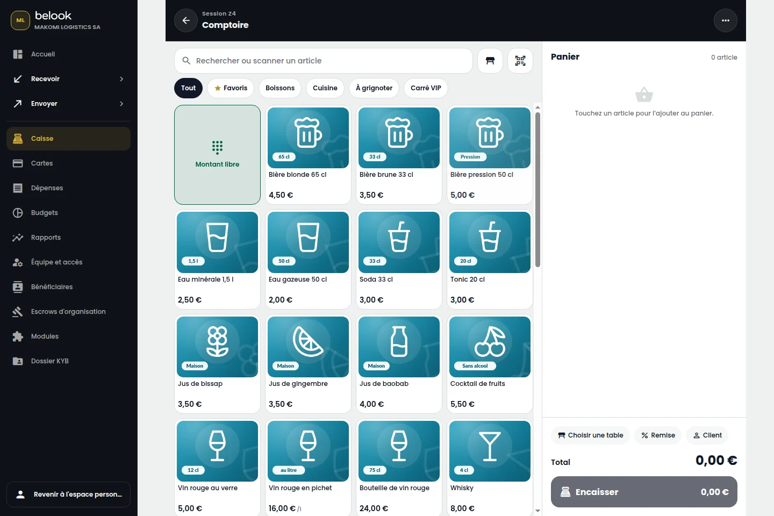Viewport: 774px width, 516px height.
Task: Click the product list scrollbar
Action: click(537, 190)
